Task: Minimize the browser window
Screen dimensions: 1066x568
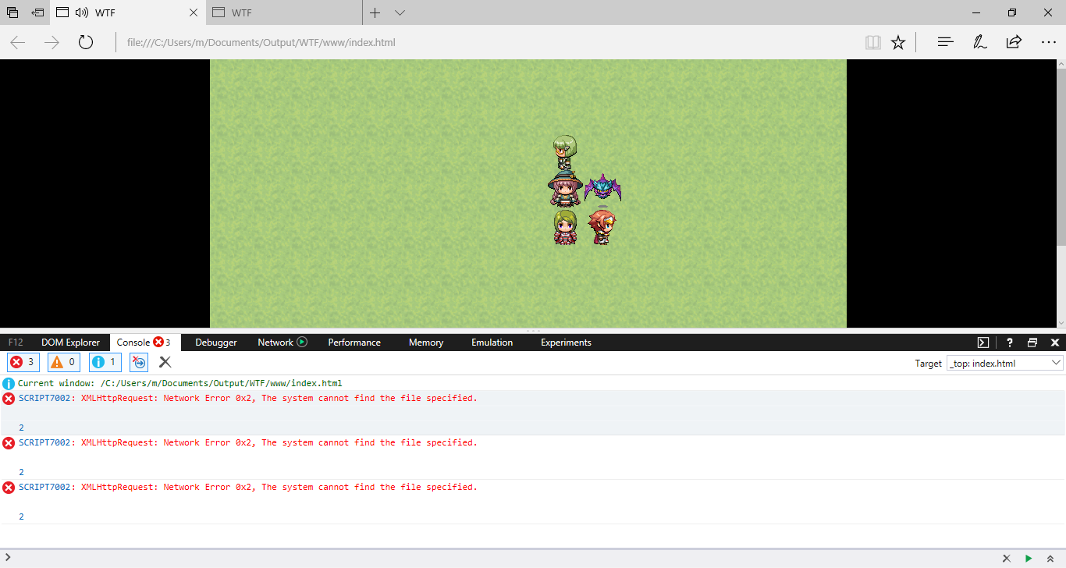Action: tap(976, 12)
